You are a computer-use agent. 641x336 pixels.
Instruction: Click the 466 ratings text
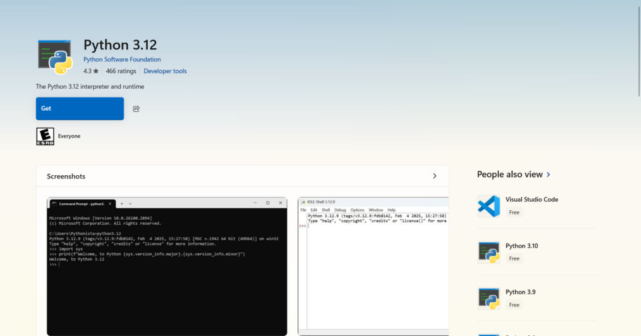pos(121,71)
